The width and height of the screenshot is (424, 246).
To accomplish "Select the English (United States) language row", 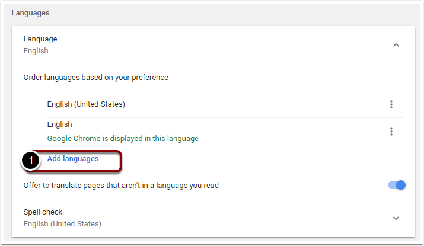I will (225, 104).
